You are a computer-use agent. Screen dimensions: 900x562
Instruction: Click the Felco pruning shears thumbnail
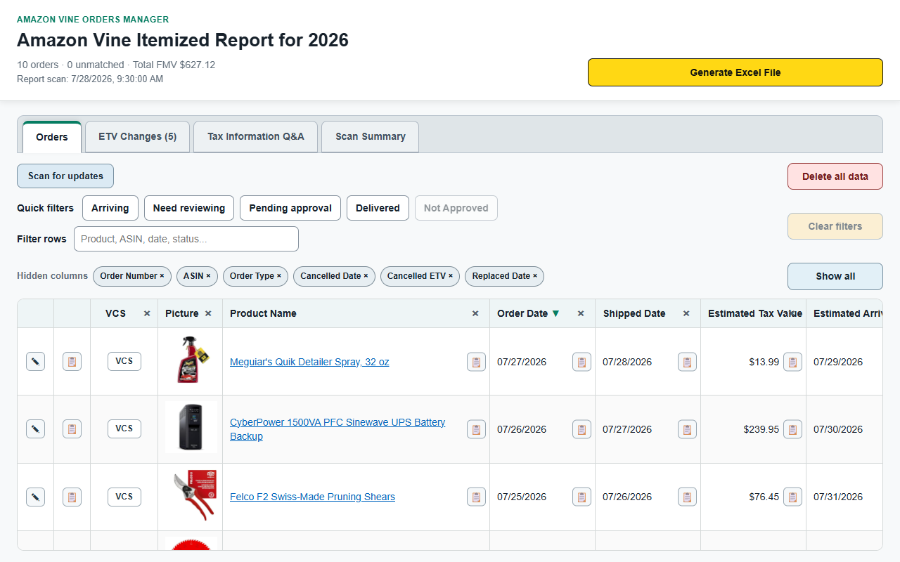tap(191, 496)
